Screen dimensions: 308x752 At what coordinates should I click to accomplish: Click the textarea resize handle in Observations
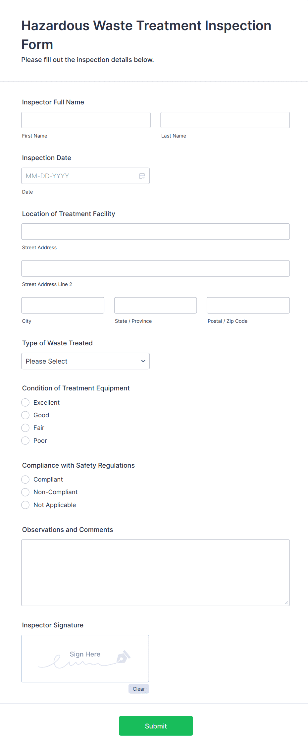(286, 603)
